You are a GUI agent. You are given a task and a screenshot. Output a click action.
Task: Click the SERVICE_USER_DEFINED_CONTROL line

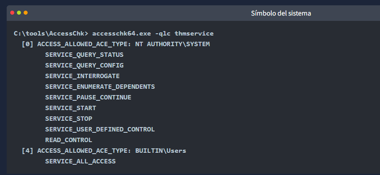coord(100,129)
